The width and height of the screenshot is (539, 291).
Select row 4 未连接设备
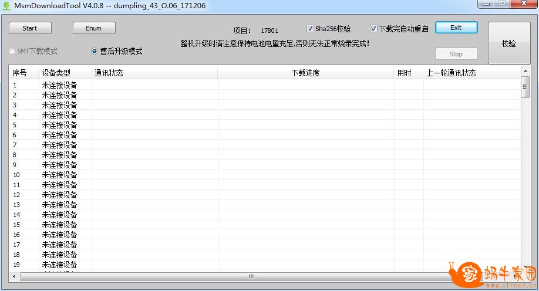coord(265,115)
